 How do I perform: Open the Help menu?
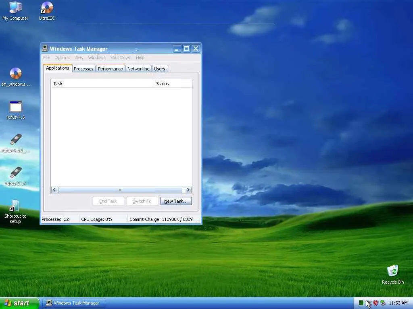140,58
